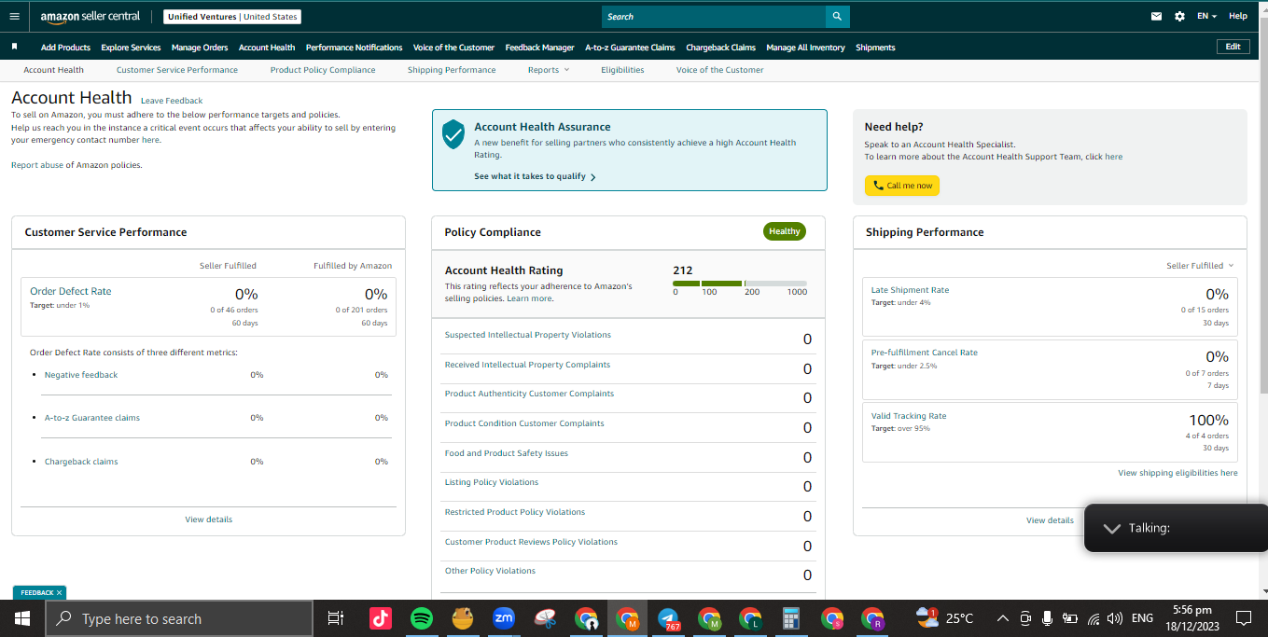
Task: Open the Eligibilities tab
Action: [622, 70]
